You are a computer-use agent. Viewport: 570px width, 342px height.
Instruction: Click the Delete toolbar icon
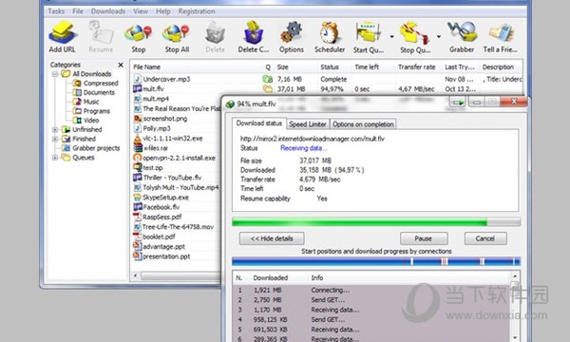[216, 33]
